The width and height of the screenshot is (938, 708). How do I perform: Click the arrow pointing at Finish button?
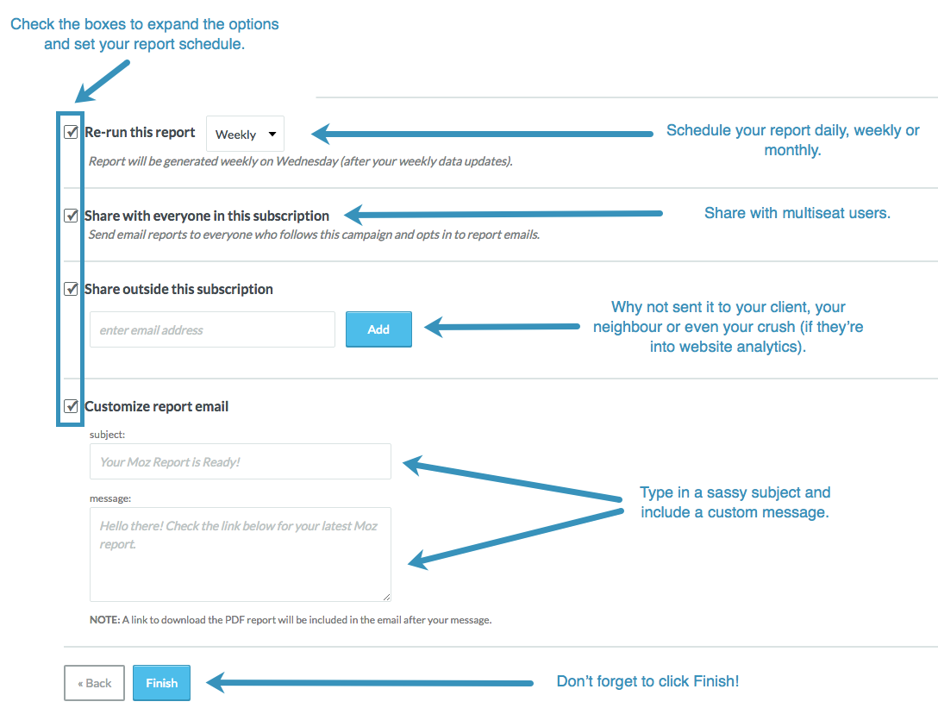(x=370, y=683)
